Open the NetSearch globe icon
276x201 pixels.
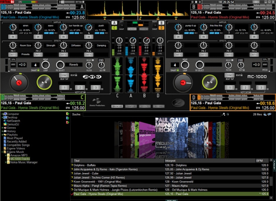point(5,121)
